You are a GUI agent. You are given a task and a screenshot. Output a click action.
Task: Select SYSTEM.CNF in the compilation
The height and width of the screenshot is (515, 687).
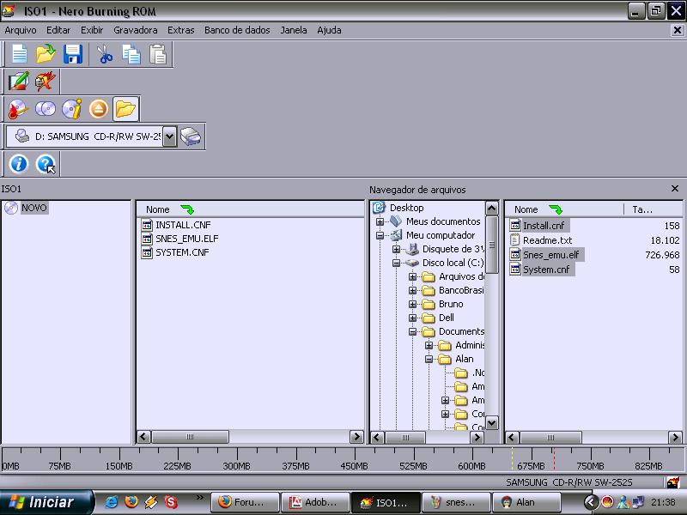point(182,252)
